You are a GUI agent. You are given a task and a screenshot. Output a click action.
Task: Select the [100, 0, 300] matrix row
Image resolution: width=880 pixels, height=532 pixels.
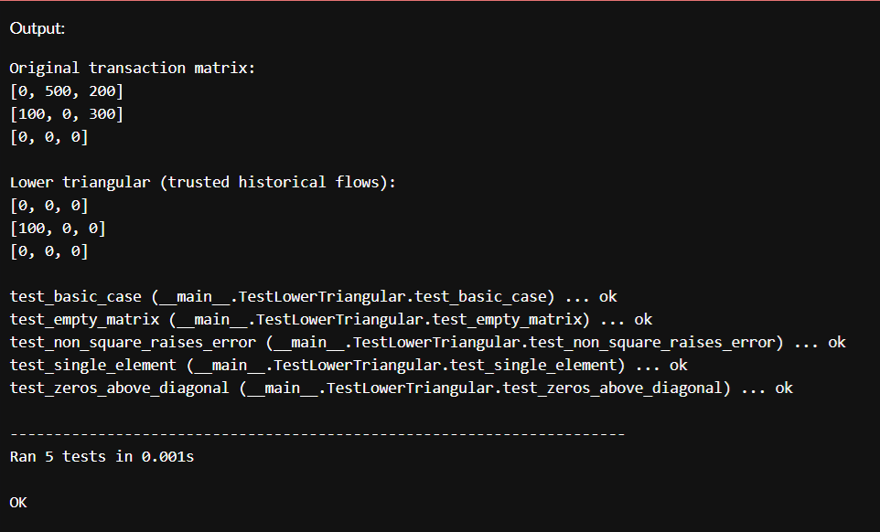(66, 114)
